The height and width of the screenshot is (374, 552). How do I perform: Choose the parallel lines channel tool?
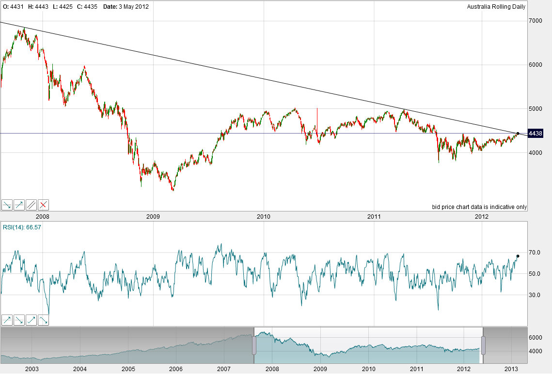click(32, 205)
